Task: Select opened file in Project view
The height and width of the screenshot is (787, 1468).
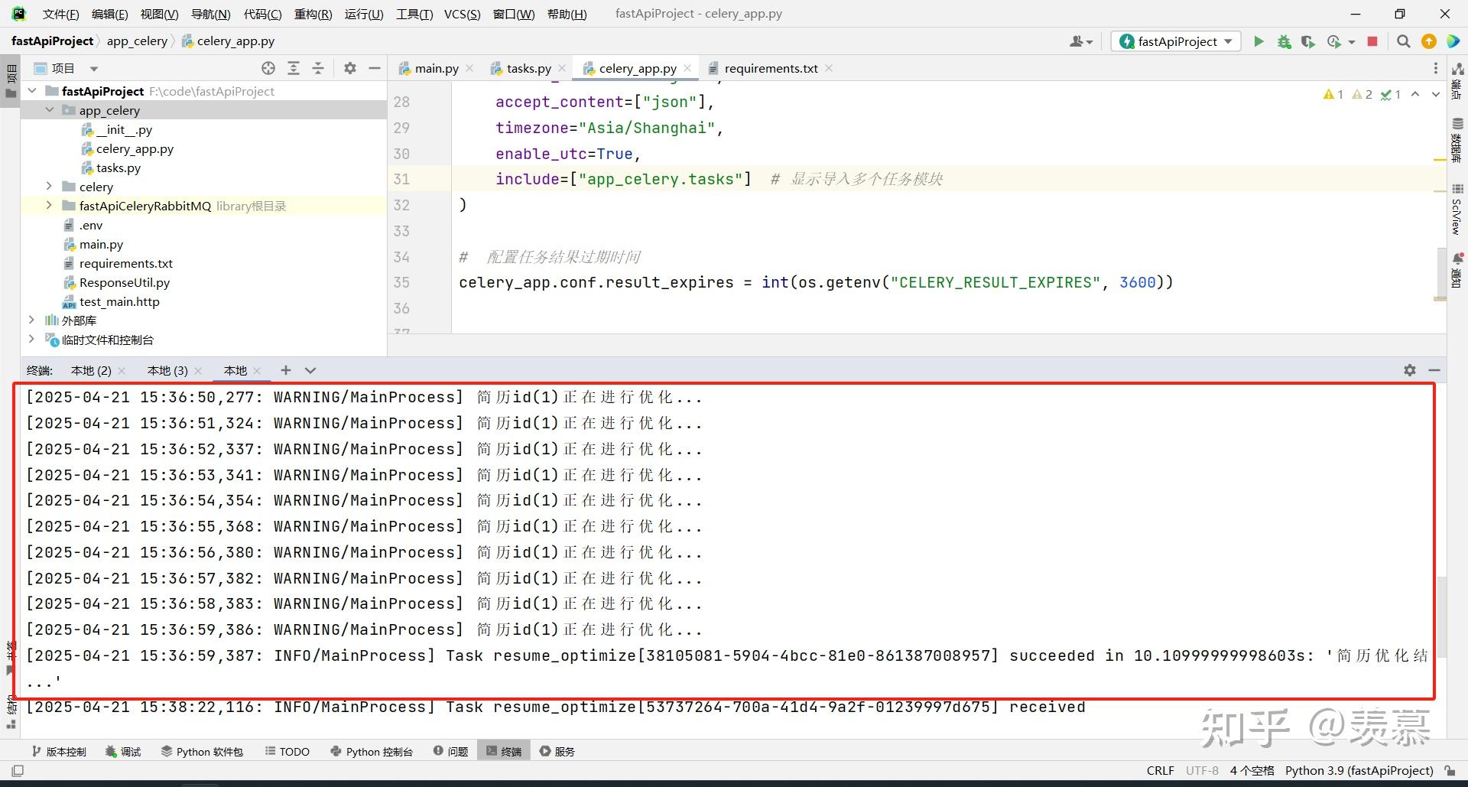Action: pyautogui.click(x=268, y=68)
